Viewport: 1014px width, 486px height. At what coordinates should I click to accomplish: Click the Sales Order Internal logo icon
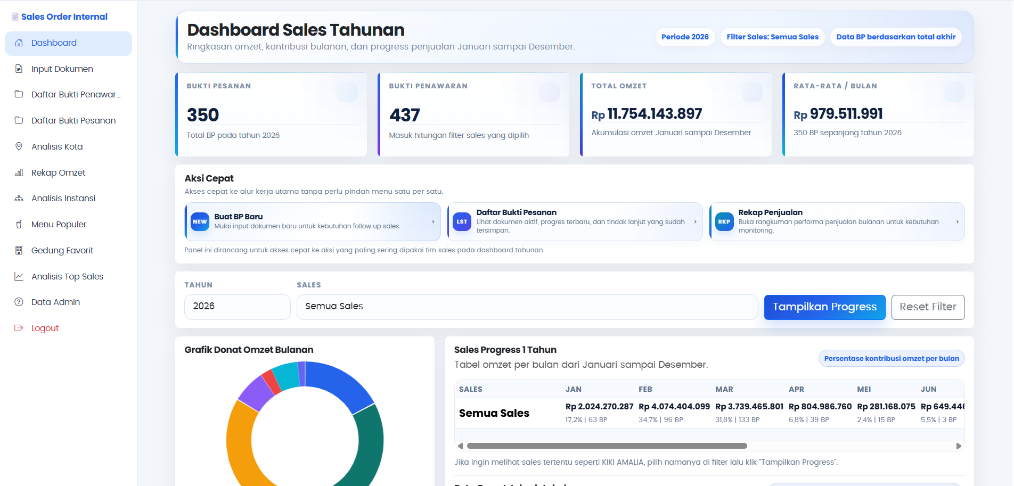15,17
